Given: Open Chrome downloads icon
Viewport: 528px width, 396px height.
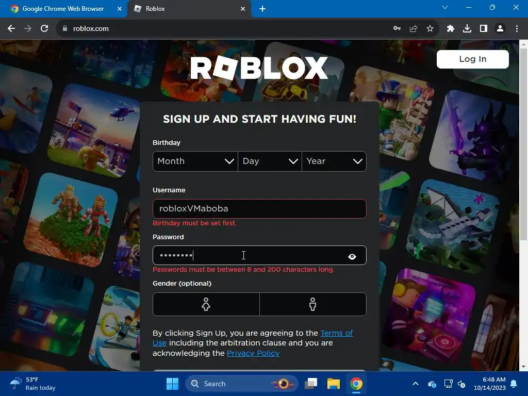Looking at the screenshot, I should tap(467, 29).
